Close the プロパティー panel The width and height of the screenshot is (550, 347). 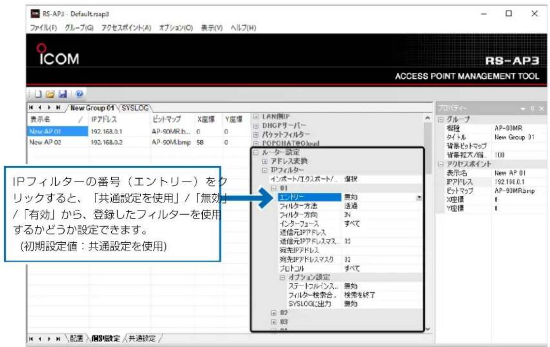click(542, 109)
